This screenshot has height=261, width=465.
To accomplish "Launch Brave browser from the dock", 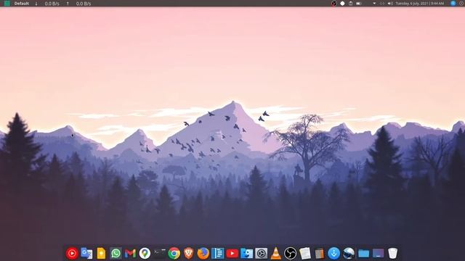I will tap(189, 253).
